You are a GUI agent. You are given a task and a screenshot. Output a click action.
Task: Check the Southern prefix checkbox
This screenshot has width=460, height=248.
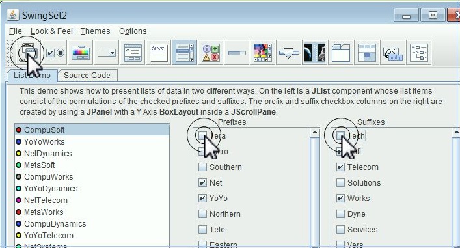click(202, 167)
